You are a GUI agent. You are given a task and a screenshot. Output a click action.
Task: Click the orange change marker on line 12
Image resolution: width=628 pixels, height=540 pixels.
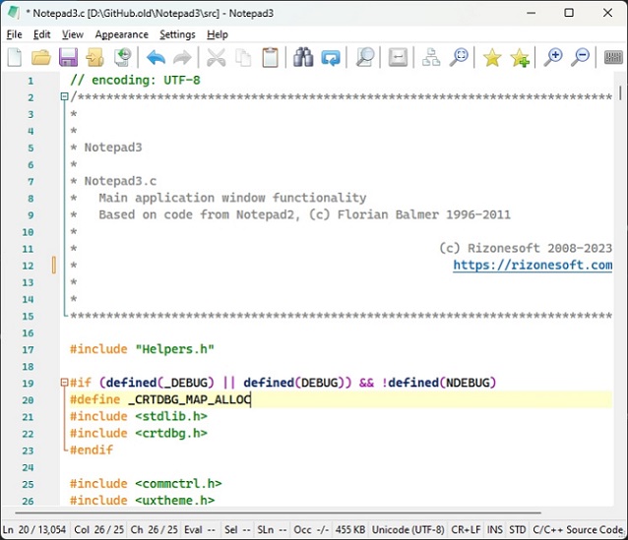tap(54, 266)
